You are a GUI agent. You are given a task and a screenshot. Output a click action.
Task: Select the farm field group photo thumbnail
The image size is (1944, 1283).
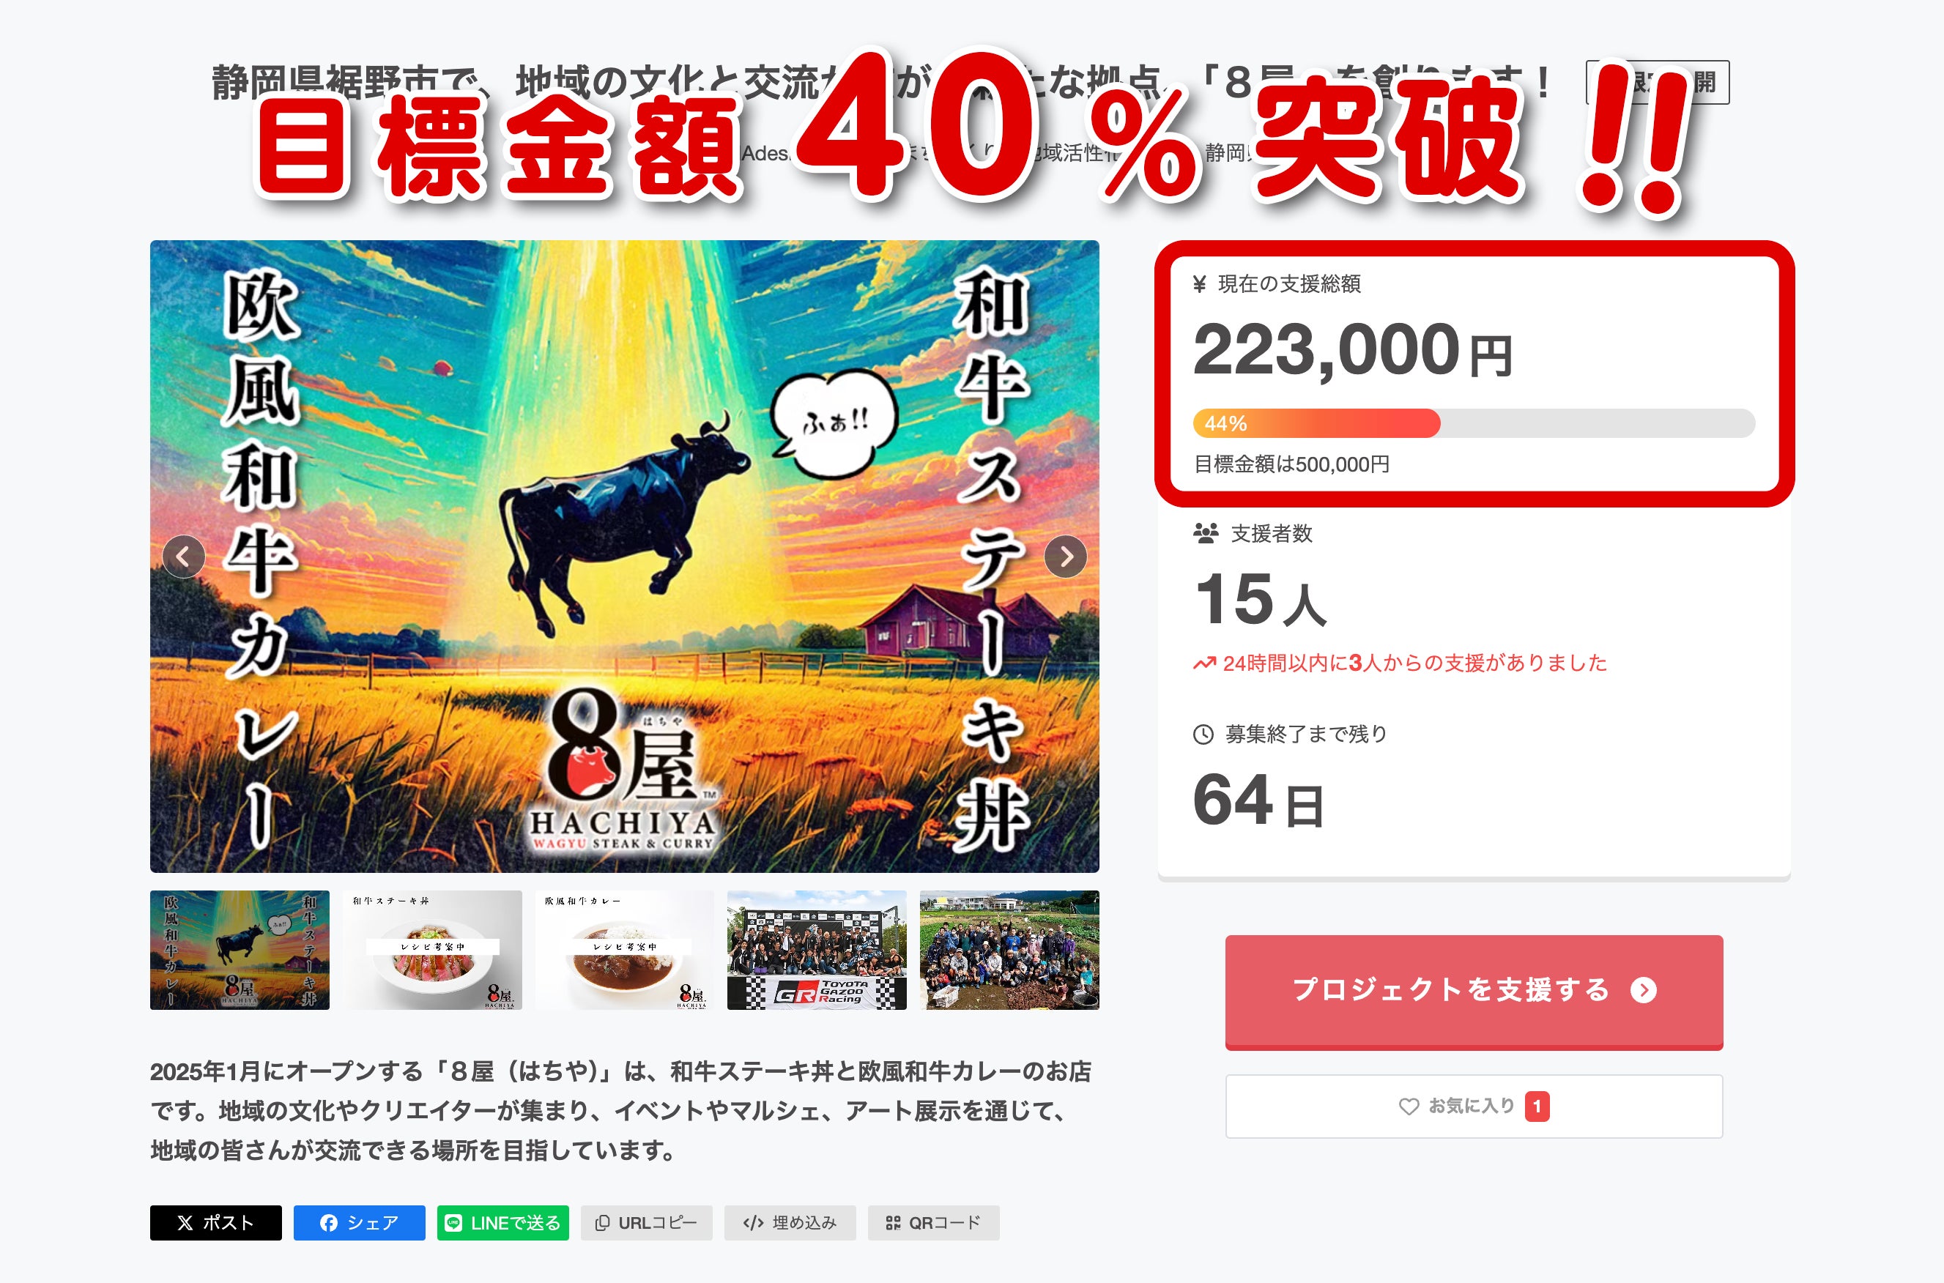click(1009, 950)
